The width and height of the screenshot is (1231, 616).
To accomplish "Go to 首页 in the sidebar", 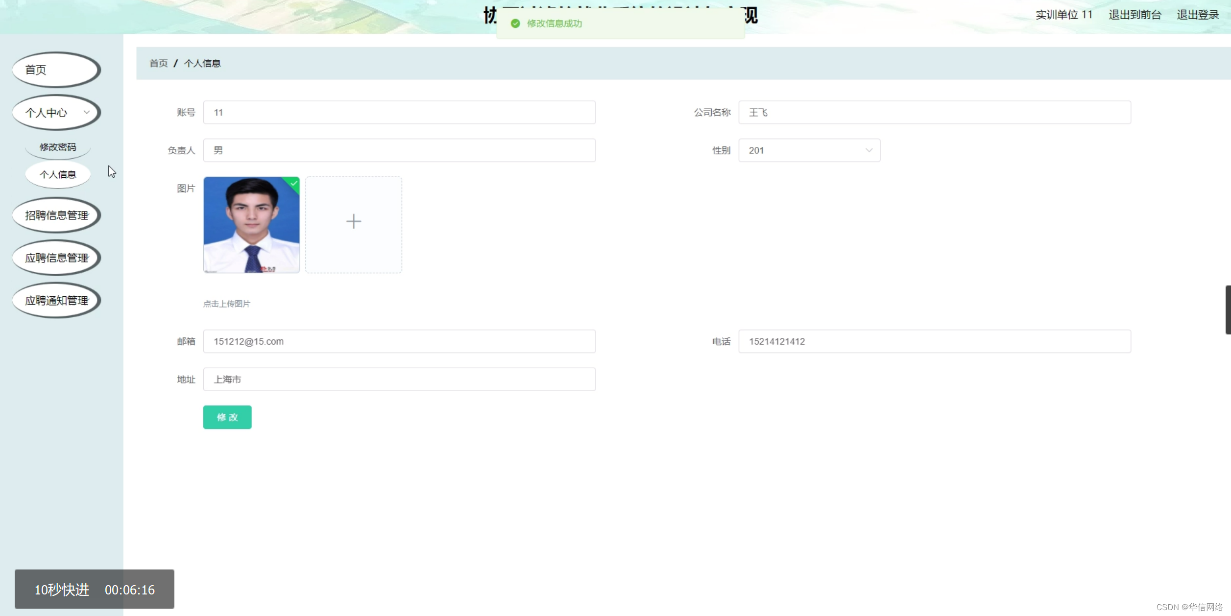I will (x=56, y=70).
